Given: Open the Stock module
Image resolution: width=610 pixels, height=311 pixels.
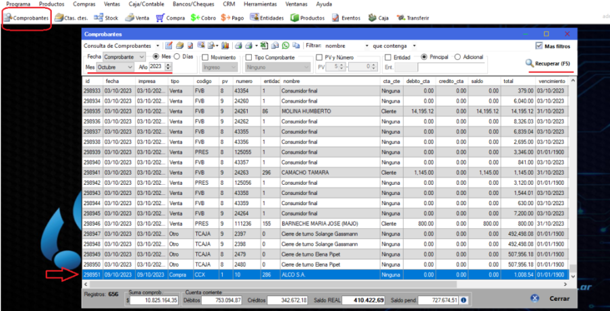Looking at the screenshot, I should pyautogui.click(x=106, y=18).
